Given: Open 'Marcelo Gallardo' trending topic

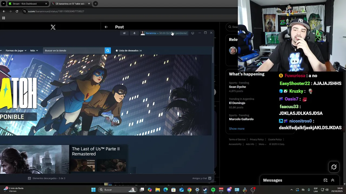Looking at the screenshot, I should pos(241,119).
